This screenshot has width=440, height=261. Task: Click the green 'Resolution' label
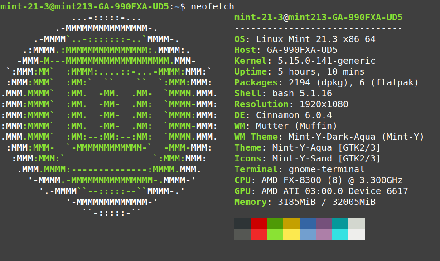coord(261,104)
